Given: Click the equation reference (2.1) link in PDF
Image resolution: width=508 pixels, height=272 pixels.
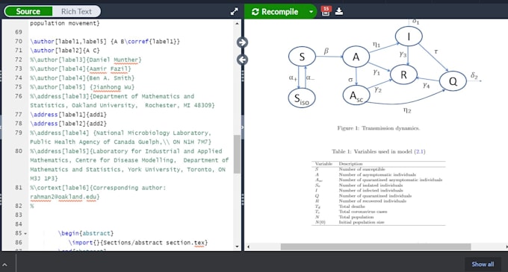Looking at the screenshot, I should (420, 151).
